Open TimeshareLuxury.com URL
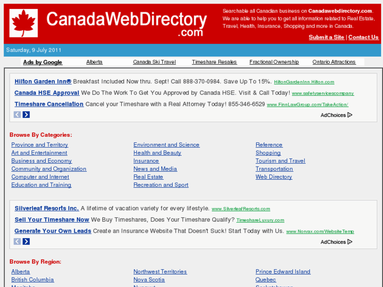 click(260, 220)
